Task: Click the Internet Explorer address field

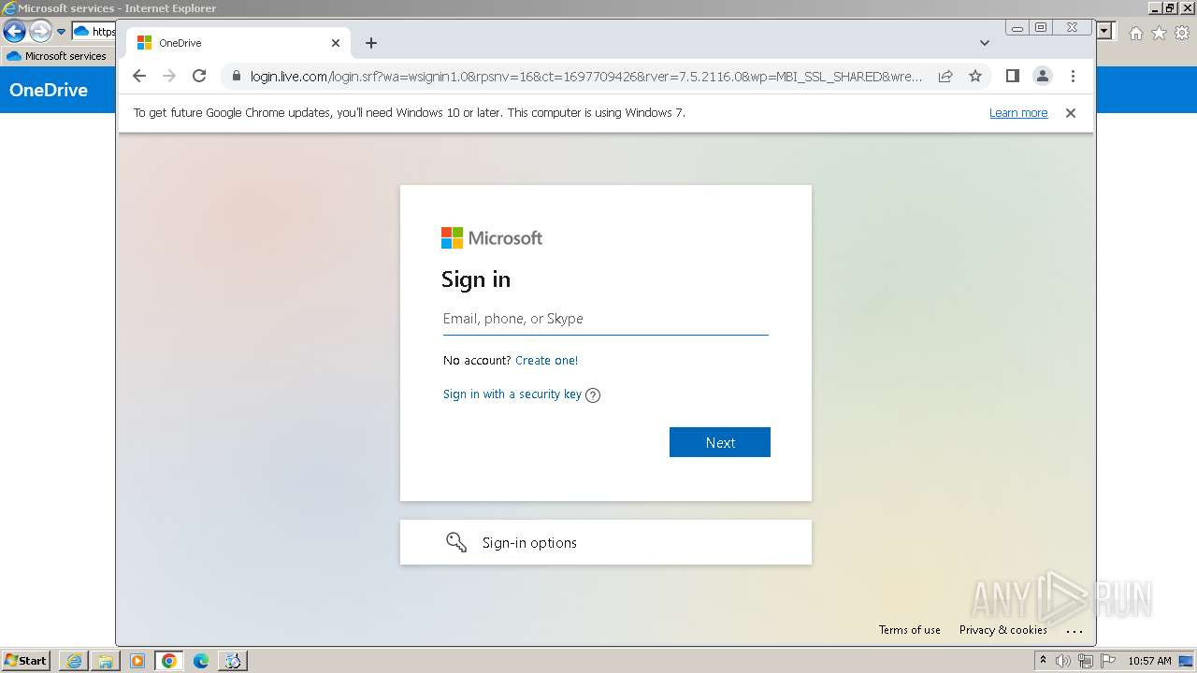Action: click(x=94, y=32)
